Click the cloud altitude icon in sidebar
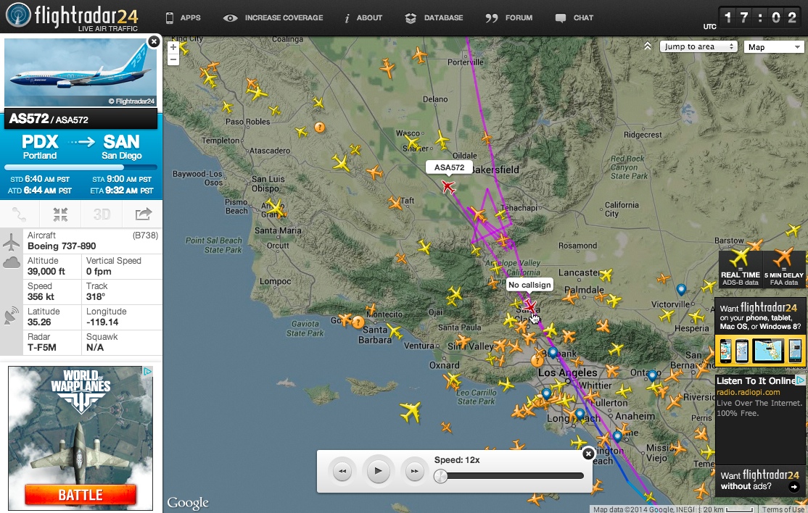Viewport: 808px width, 513px height. (x=12, y=263)
